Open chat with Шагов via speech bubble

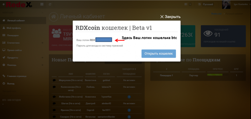coord(54,103)
